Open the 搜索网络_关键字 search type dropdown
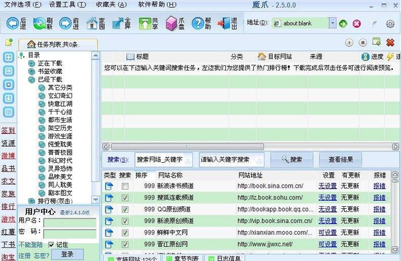The width and height of the screenshot is (401, 261). coord(188,160)
